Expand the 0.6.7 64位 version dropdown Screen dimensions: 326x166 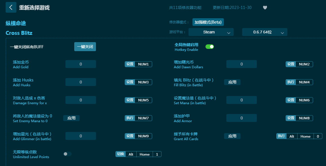[x=264, y=32]
